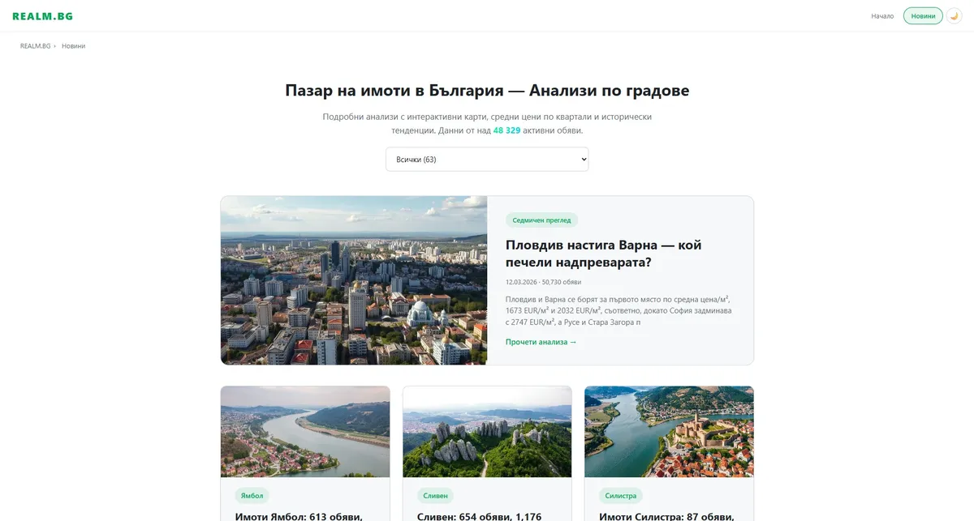Click the Ямбол category tag
This screenshot has width=974, height=521.
tap(252, 495)
